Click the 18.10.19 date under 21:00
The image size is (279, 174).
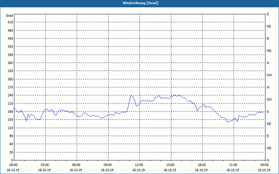233,170
